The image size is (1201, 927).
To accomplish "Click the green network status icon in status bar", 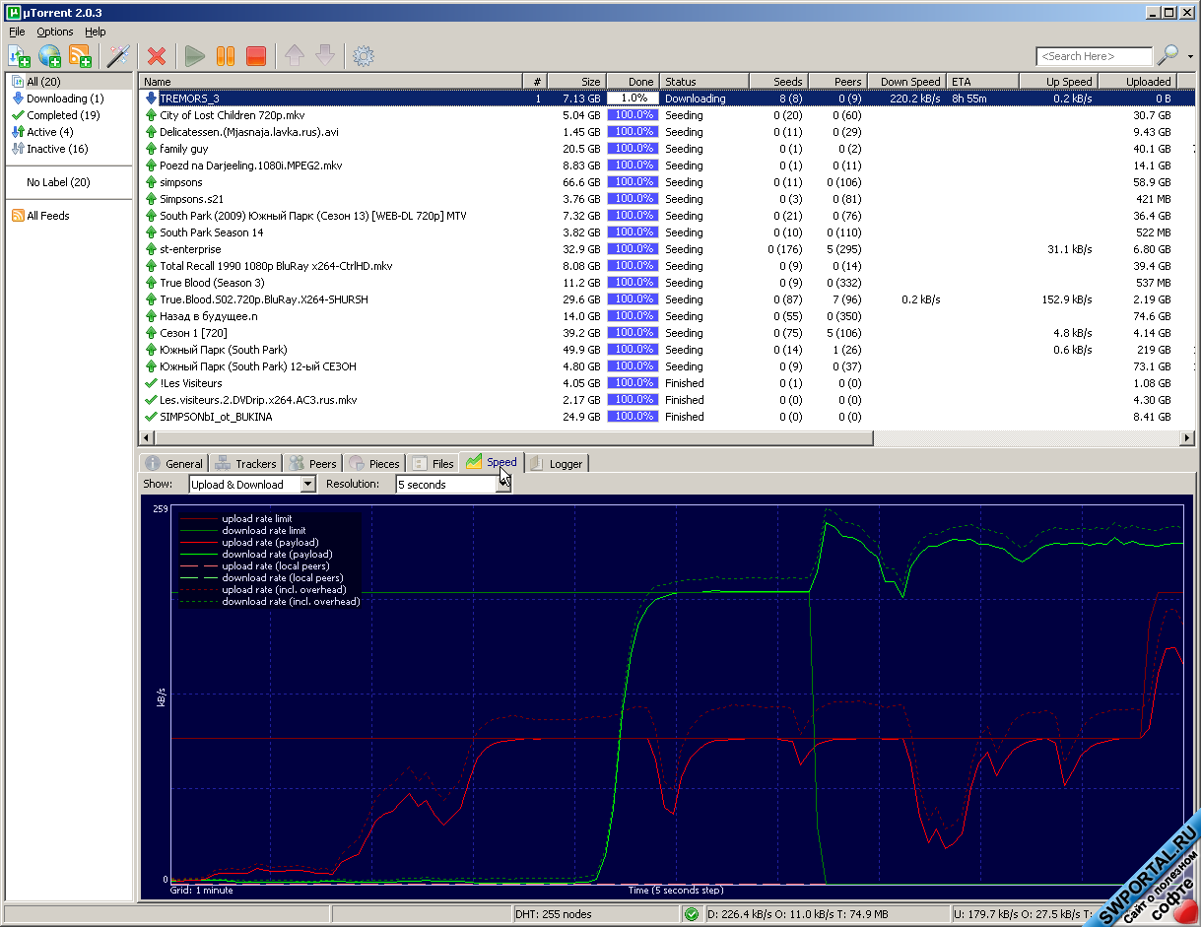I will click(x=692, y=914).
